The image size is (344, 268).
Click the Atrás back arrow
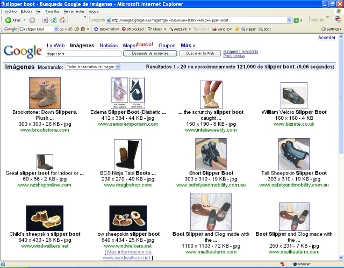[8, 20]
